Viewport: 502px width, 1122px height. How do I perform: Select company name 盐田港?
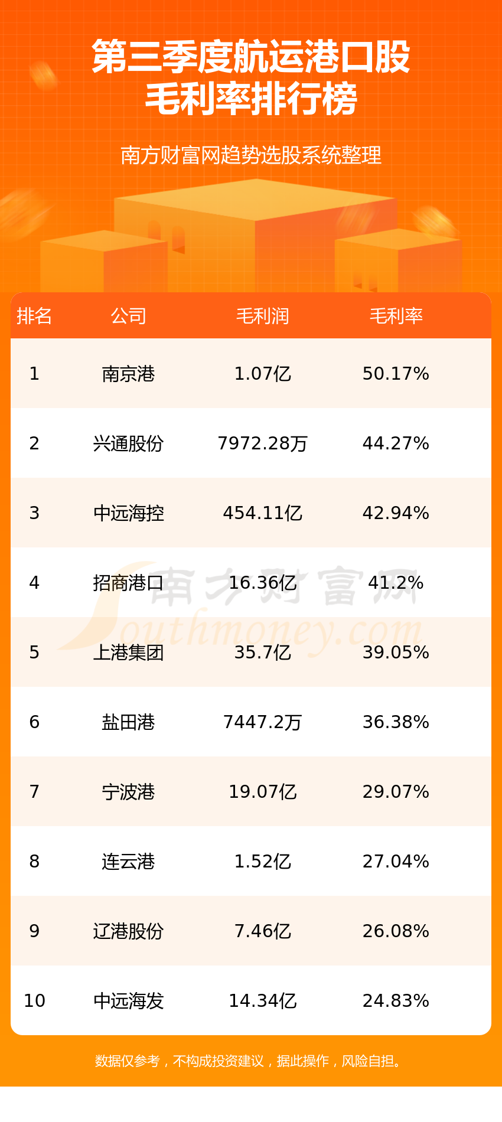tap(128, 722)
